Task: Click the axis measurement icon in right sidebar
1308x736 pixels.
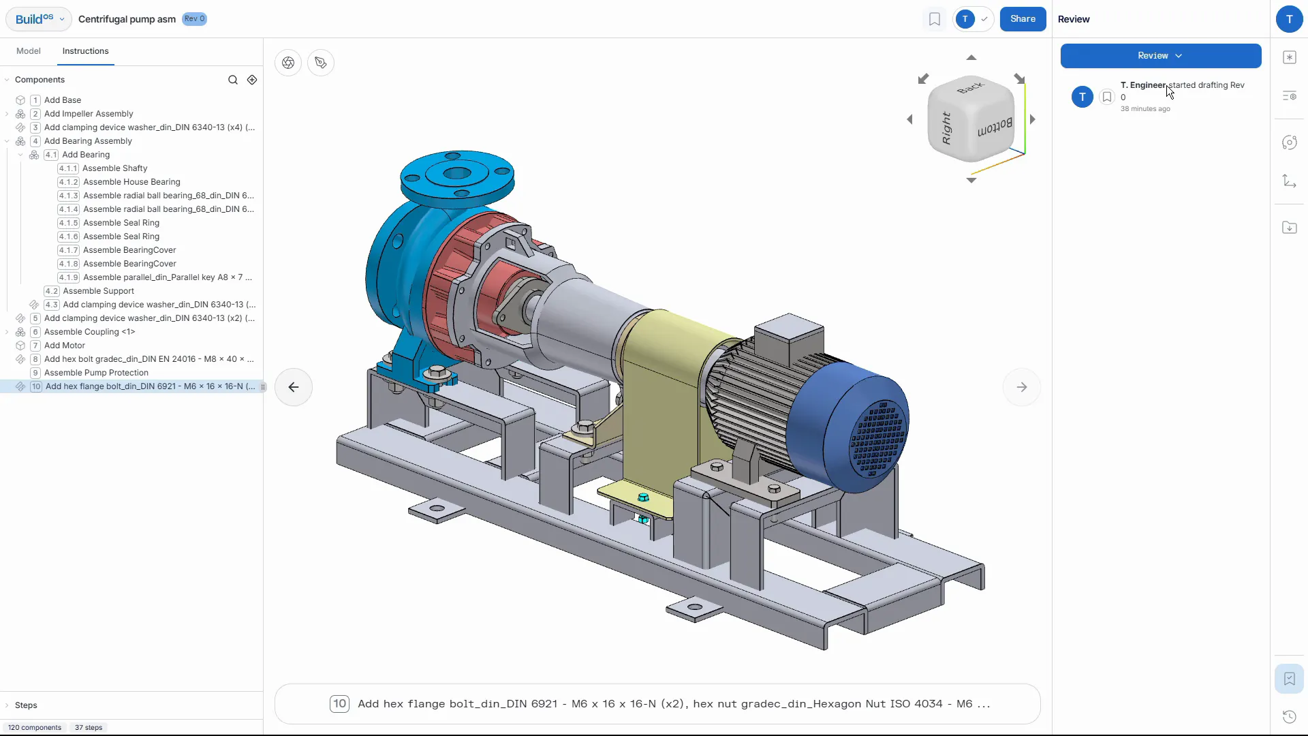Action: pos(1289,181)
